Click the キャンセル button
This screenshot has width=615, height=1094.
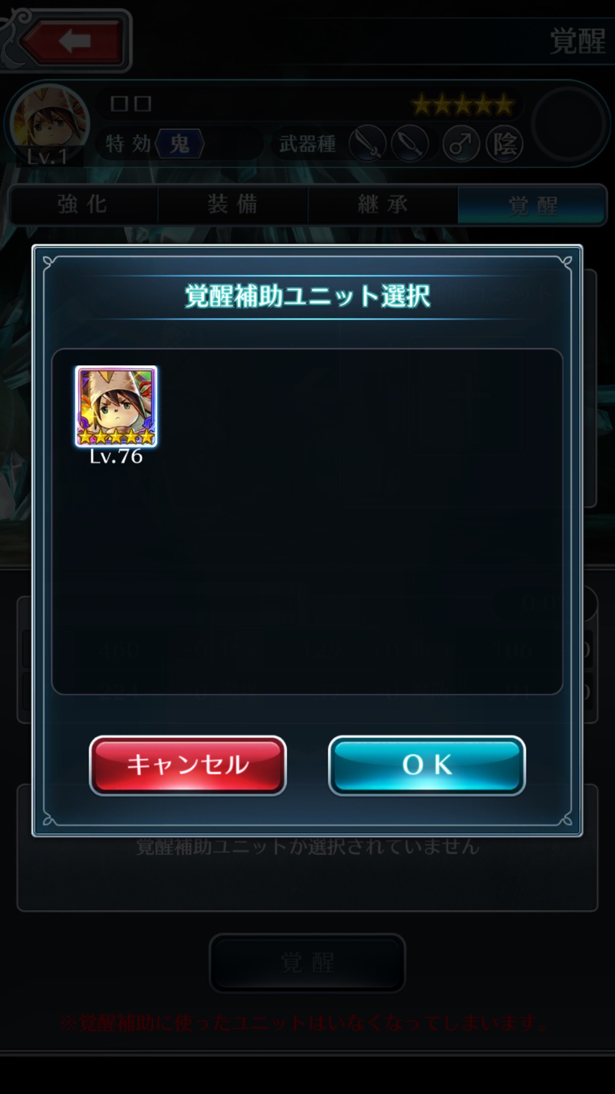pyautogui.click(x=188, y=765)
